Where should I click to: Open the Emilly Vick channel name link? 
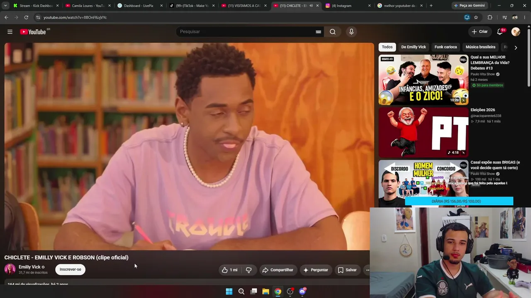click(x=29, y=267)
